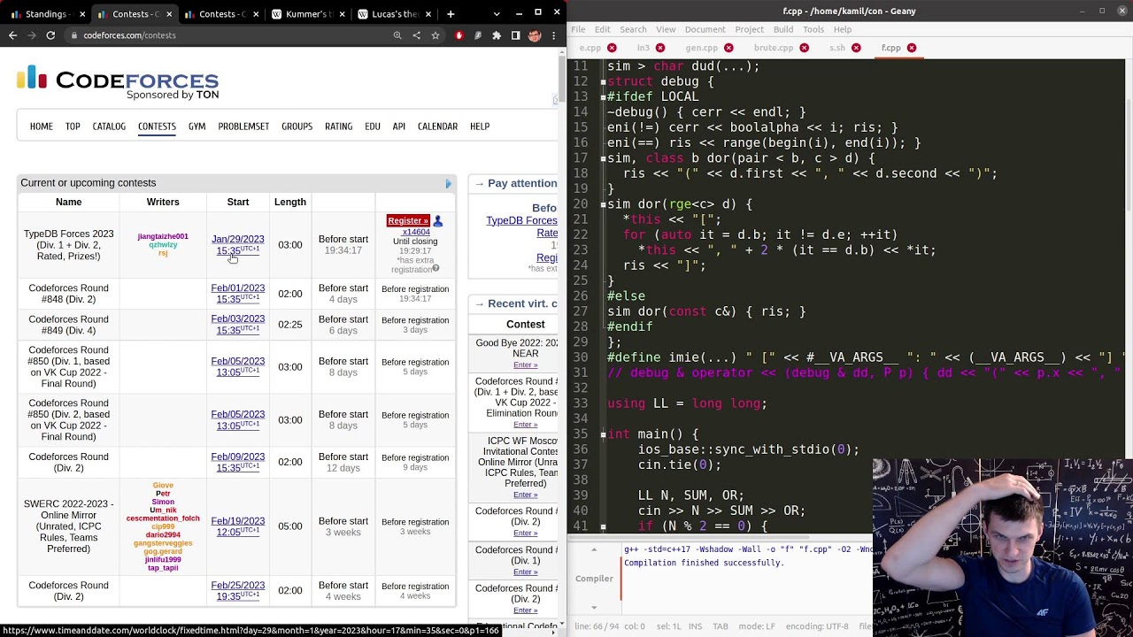Screen dimensions: 1133x637
Task: Open Jan/29/2023 start time link
Action: click(237, 244)
